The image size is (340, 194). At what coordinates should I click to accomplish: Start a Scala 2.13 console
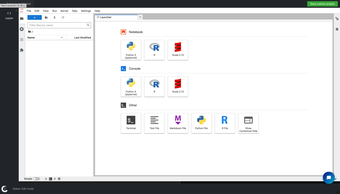(178, 87)
